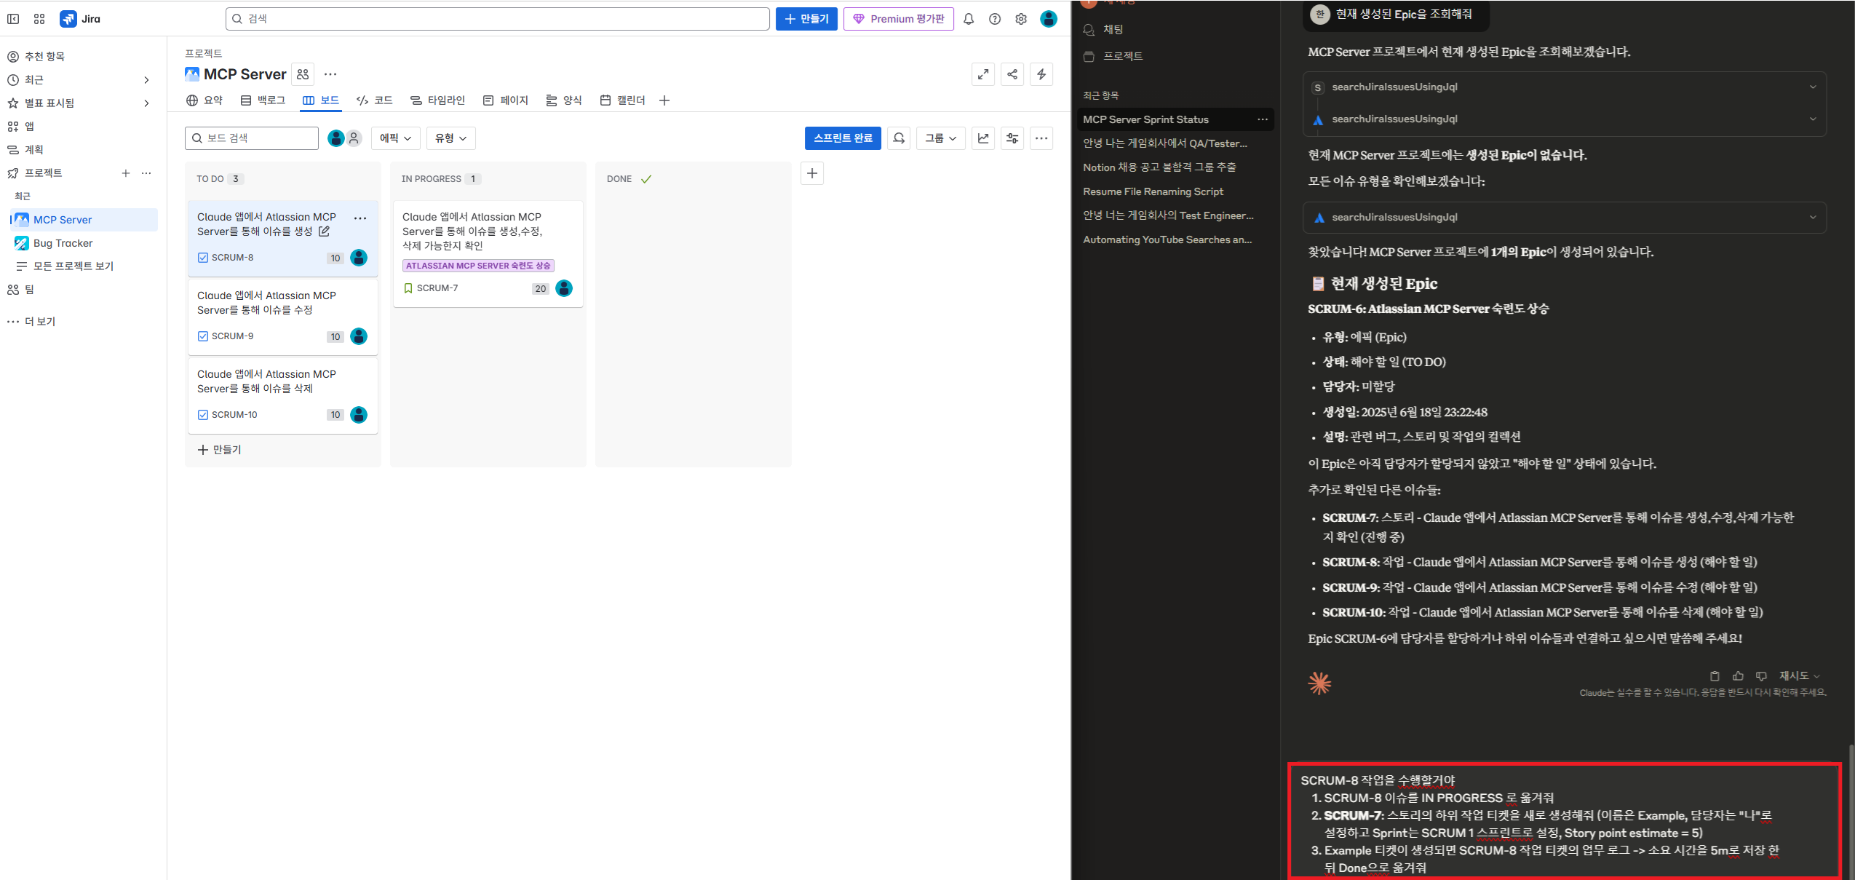Image resolution: width=1855 pixels, height=880 pixels.
Task: Enter full screen board view
Action: 983,74
